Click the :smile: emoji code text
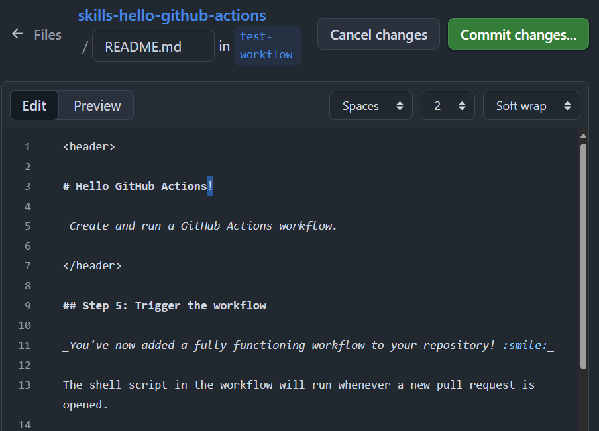This screenshot has width=599, height=431. coord(525,346)
